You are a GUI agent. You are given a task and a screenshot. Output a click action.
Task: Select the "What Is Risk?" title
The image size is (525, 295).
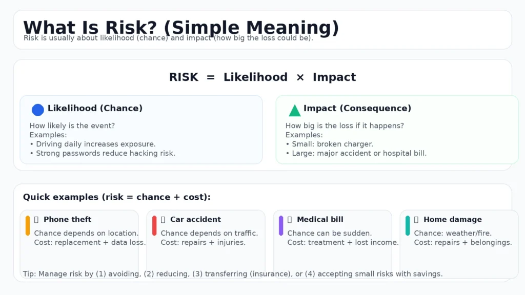(181, 28)
